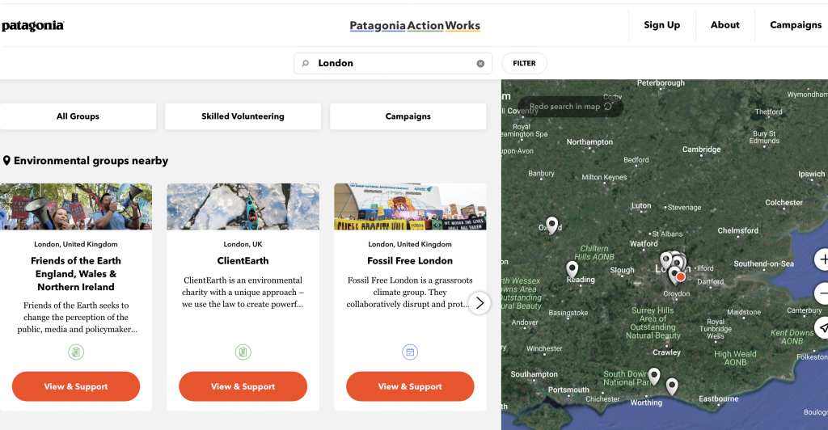Open Friends of the Earth group title

click(x=76, y=274)
